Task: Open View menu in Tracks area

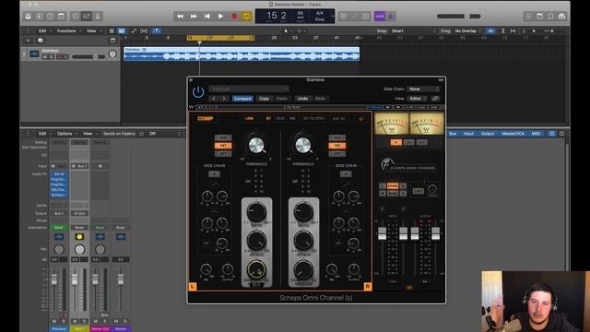Action: [x=91, y=30]
